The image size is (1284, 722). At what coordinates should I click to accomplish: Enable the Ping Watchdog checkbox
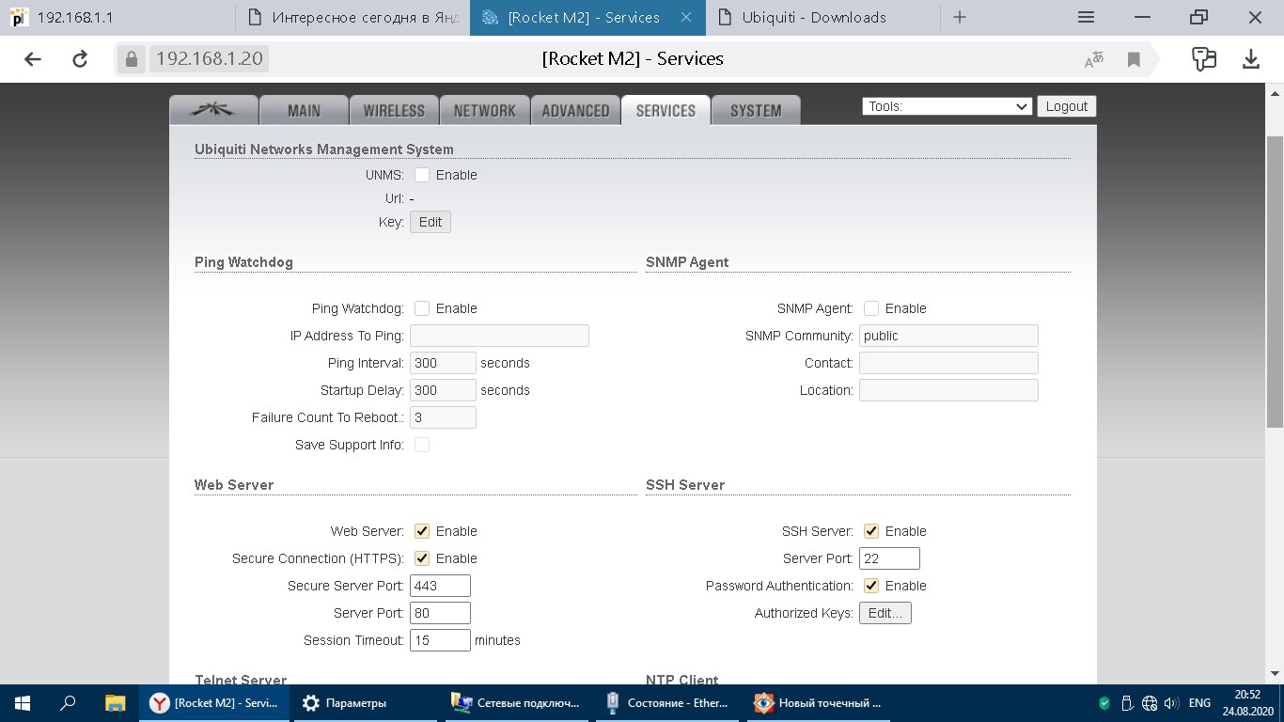(422, 308)
